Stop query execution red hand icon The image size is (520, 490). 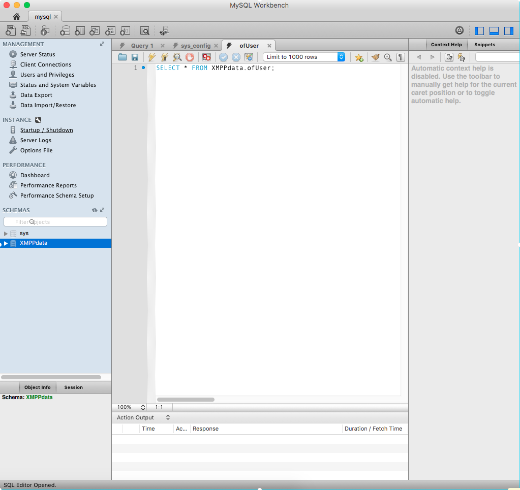click(x=190, y=57)
